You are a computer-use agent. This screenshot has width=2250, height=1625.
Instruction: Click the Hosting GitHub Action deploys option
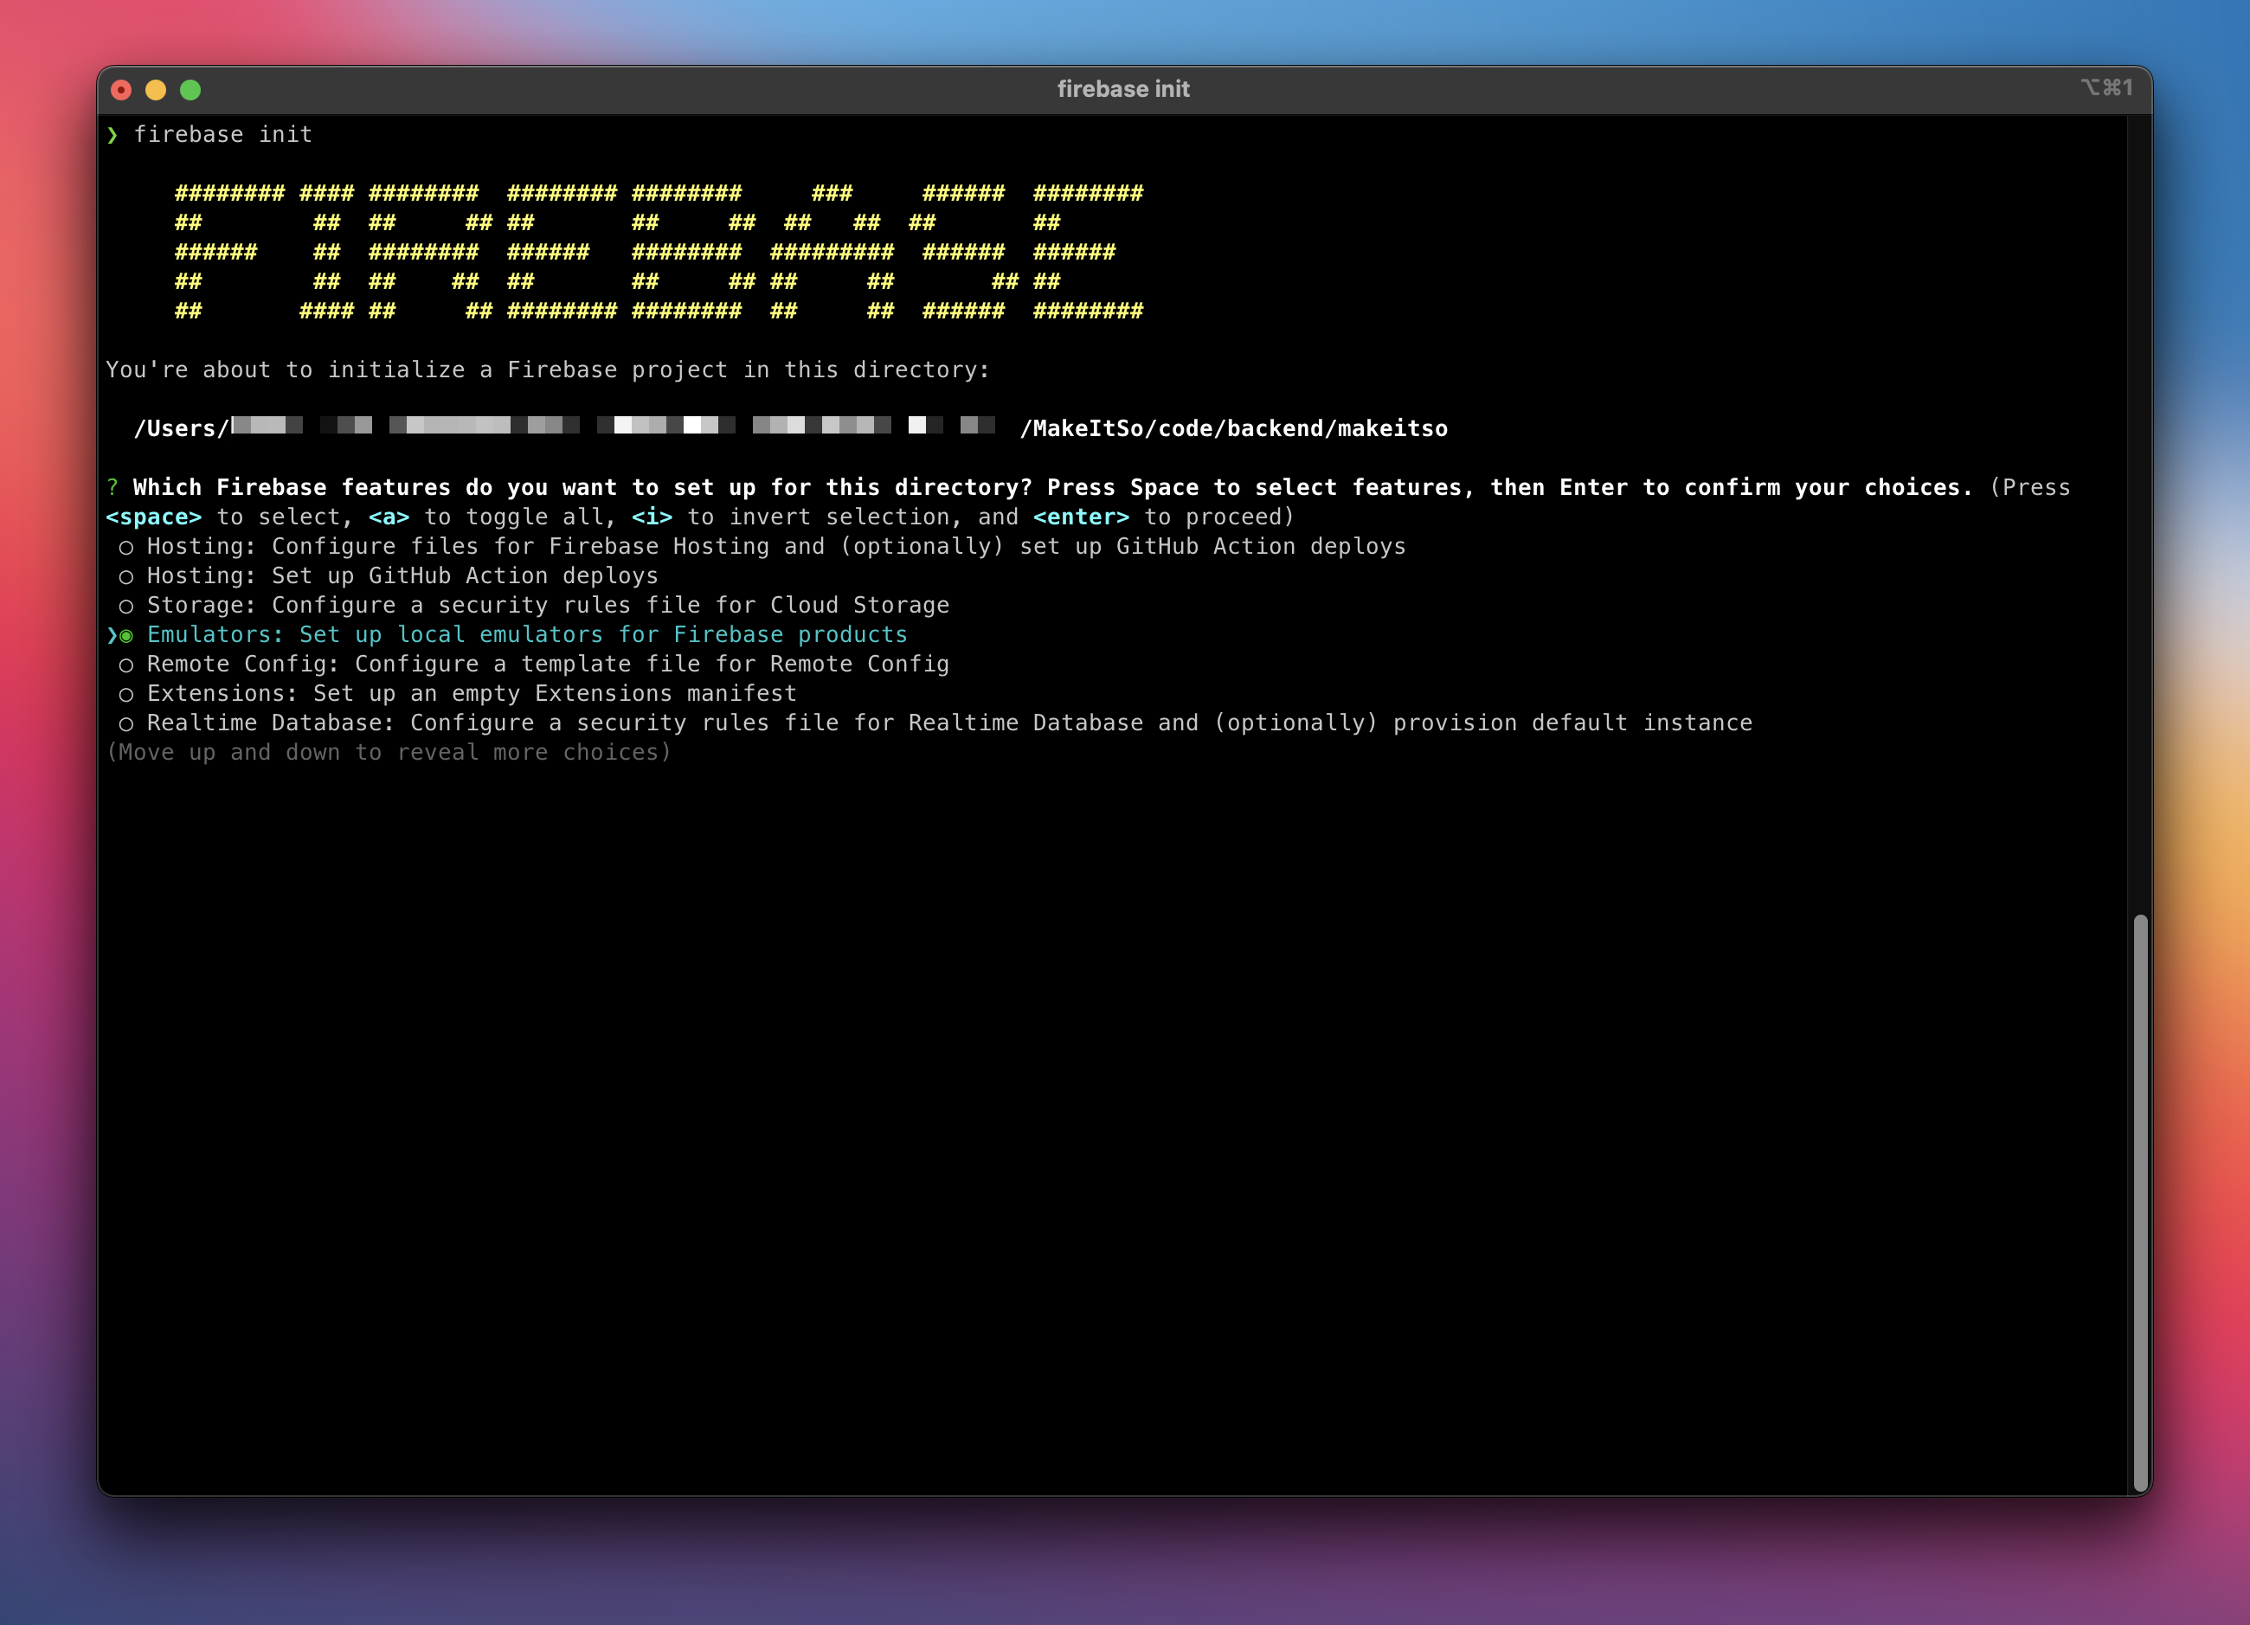coord(401,575)
